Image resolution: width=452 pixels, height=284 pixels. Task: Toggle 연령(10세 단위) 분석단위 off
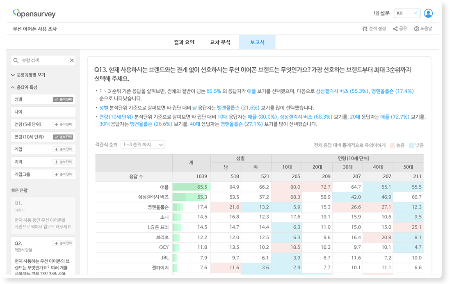pyautogui.click(x=63, y=137)
